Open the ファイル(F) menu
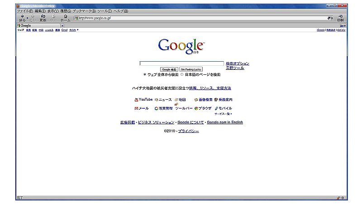Screen dimensions: 362x204 pyautogui.click(x=25, y=11)
